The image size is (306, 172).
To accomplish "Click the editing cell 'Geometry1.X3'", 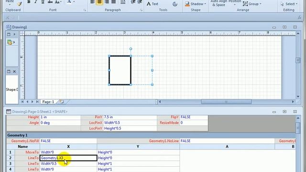I will [68, 158].
